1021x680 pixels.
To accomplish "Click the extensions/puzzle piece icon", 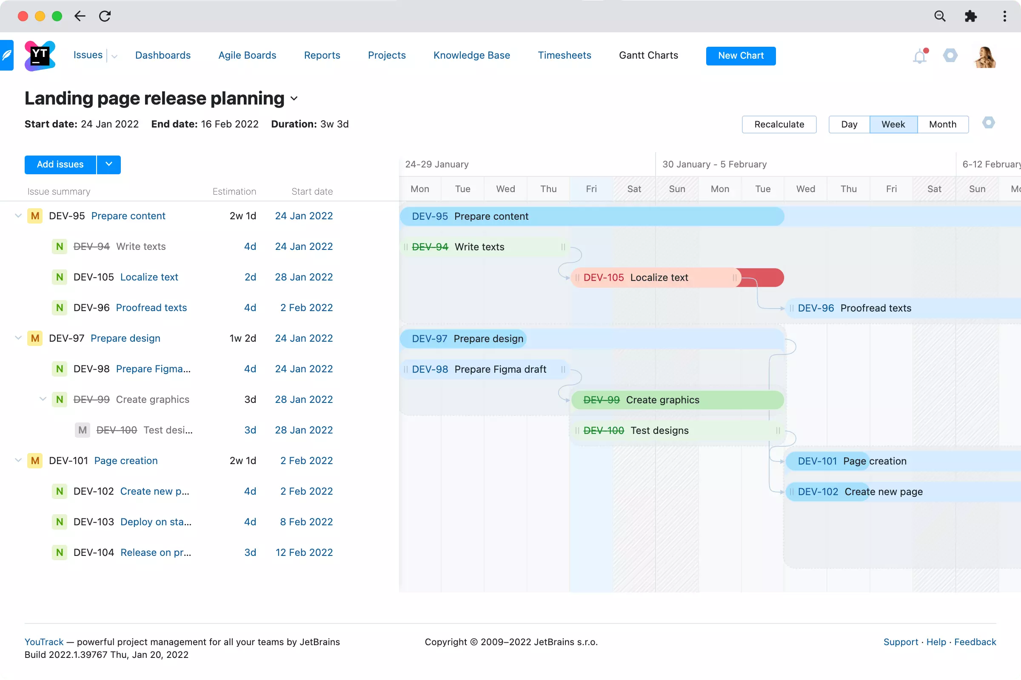I will [971, 16].
